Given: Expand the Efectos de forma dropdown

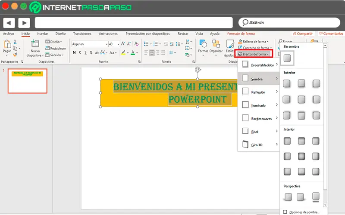Looking at the screenshot, I should tap(255, 54).
